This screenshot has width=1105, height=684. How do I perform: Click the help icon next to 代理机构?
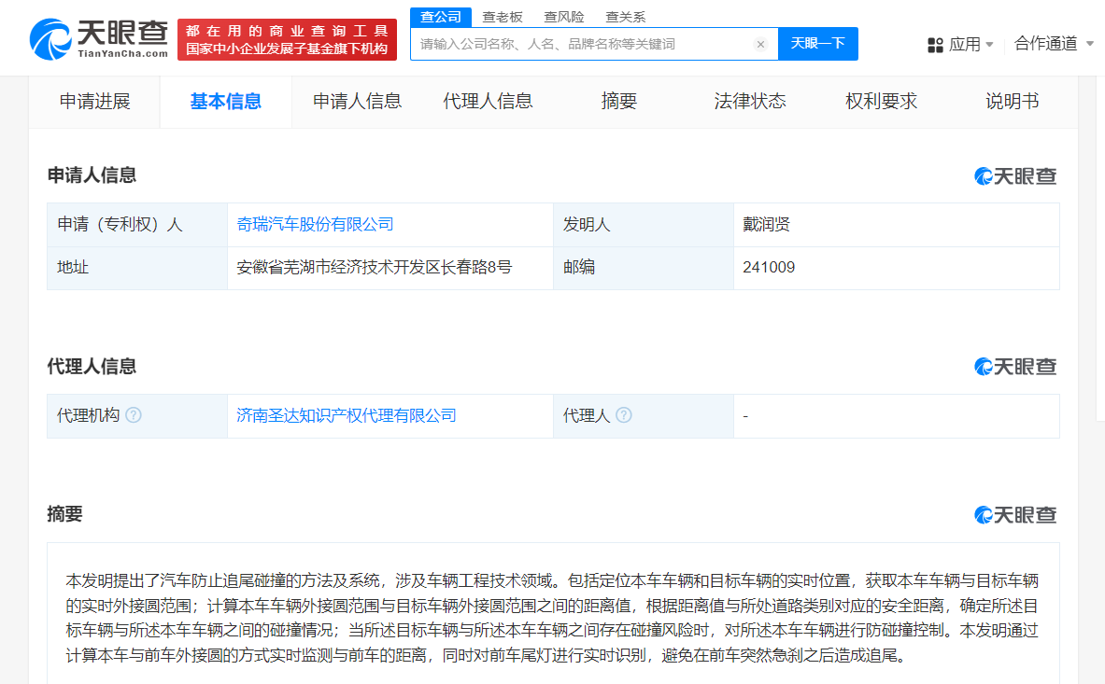[134, 415]
